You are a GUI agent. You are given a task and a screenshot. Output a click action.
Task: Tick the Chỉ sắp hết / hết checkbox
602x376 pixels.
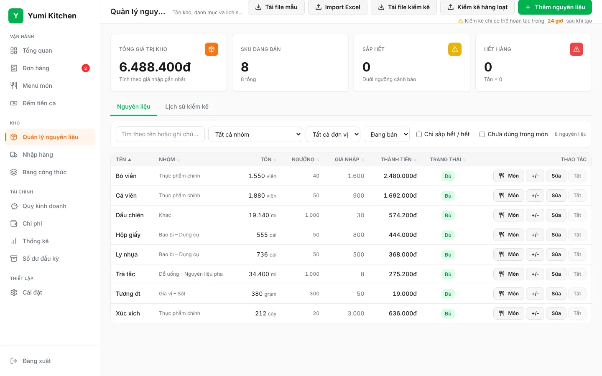coord(419,135)
